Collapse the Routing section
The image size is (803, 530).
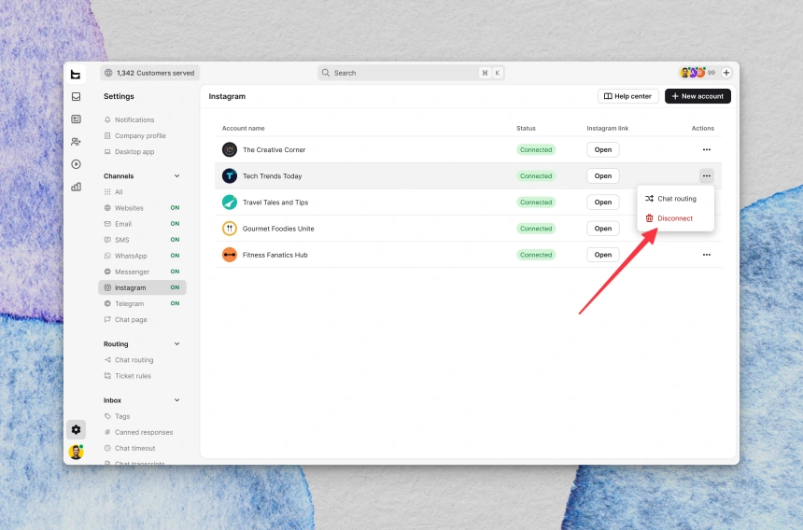click(x=176, y=343)
